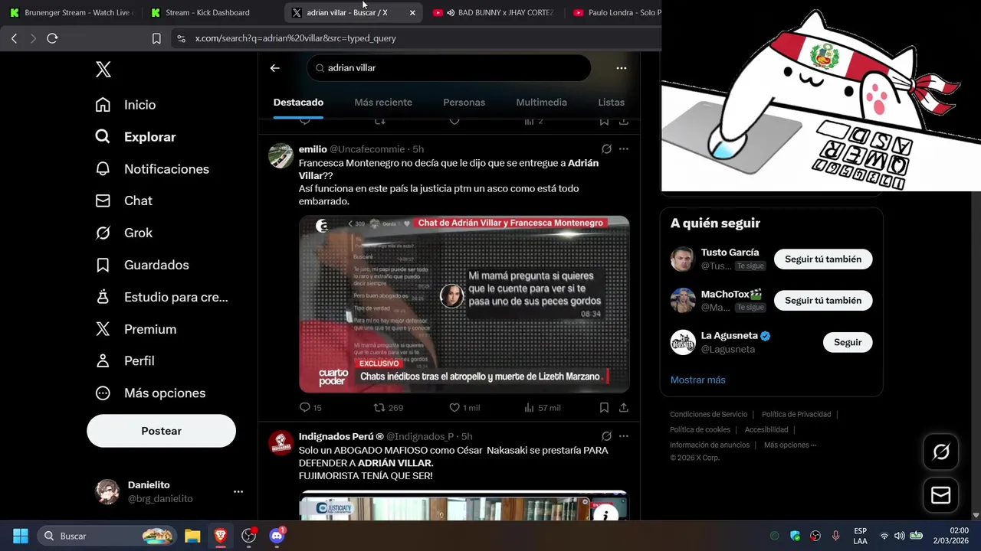981x551 pixels.
Task: Switch to Stream - Kick Dashboard tab
Action: (209, 12)
